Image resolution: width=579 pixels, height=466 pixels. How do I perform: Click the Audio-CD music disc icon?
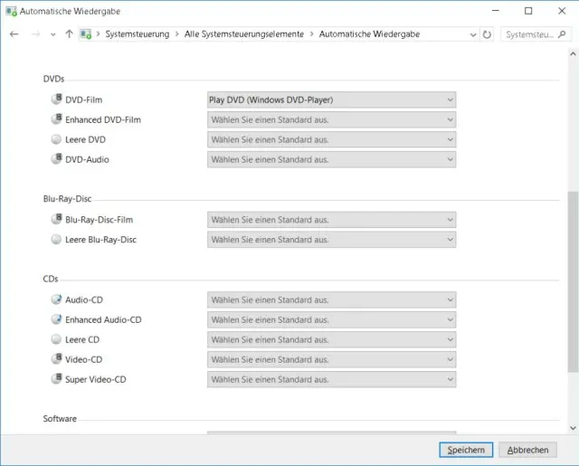(x=57, y=300)
